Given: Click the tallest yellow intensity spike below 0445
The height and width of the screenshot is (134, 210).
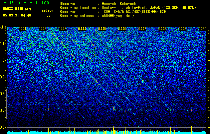Looking at the screenshot, I should click(114, 130).
